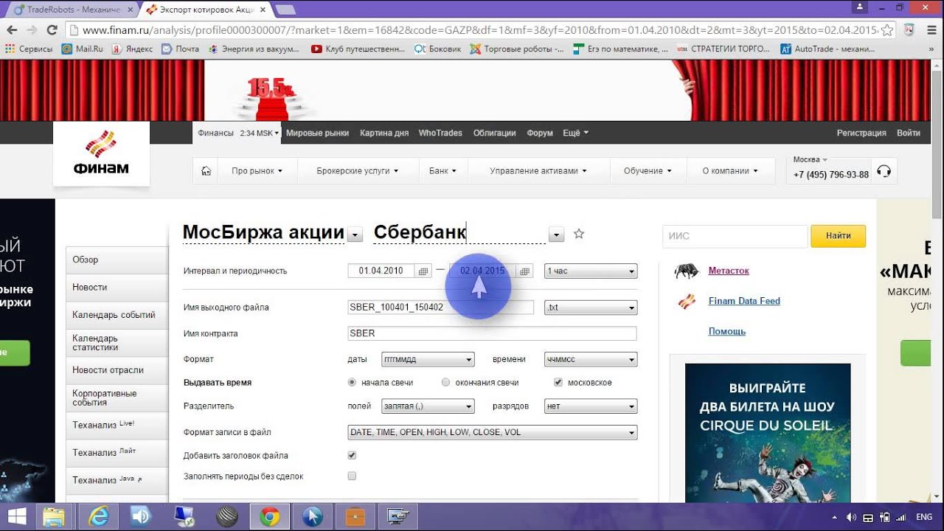Open the AutoTrade bookmark
The height and width of the screenshot is (531, 944).
point(827,49)
